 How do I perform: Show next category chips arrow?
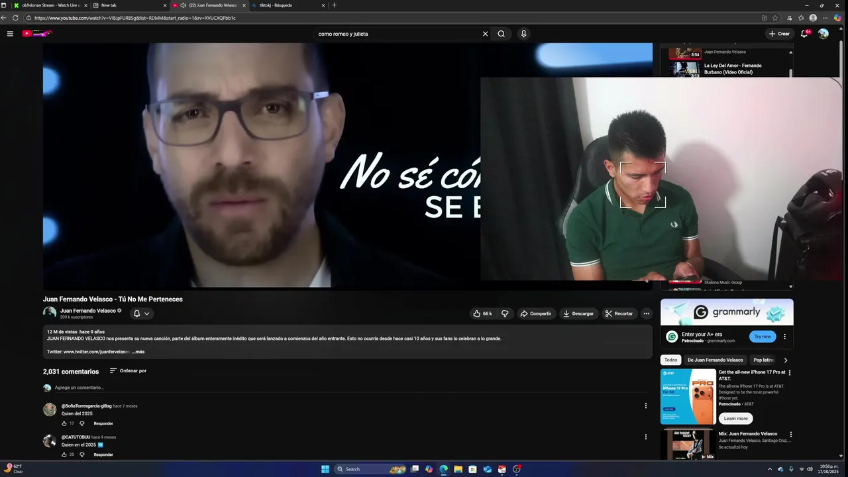(786, 360)
